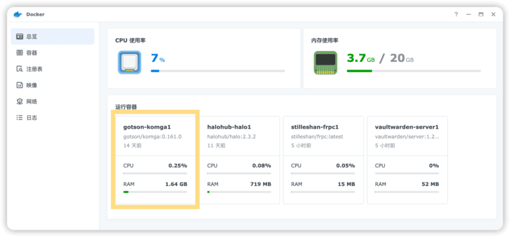Click the 11 天前 uptime text
Image resolution: width=510 pixels, height=237 pixels.
click(216, 145)
